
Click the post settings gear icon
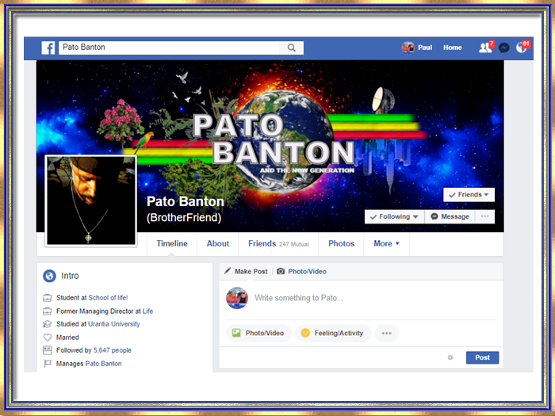click(x=450, y=357)
